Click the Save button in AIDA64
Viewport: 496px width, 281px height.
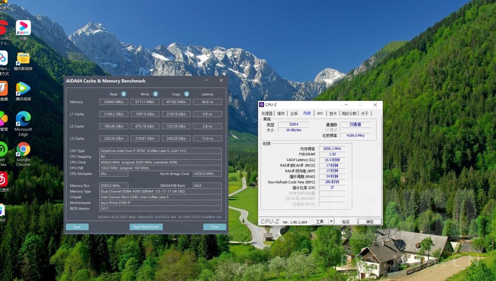coord(77,227)
